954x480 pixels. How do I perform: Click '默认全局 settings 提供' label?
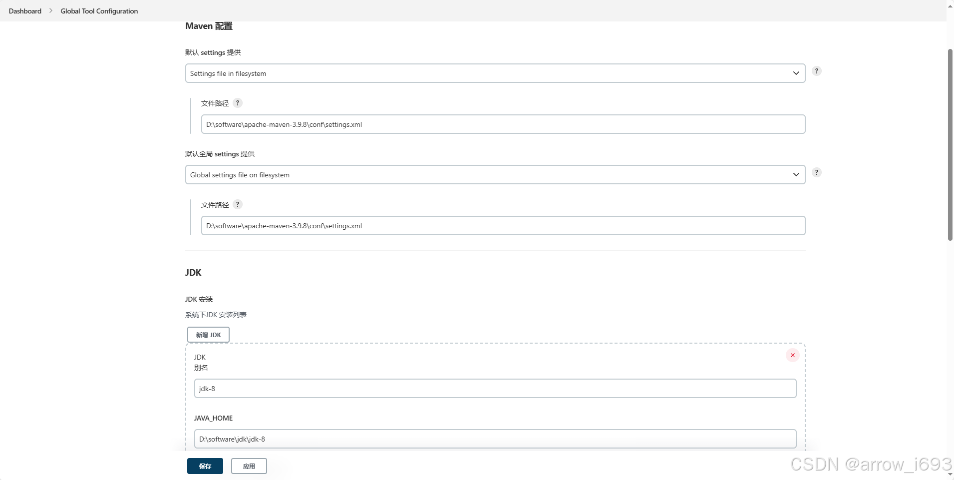[220, 154]
